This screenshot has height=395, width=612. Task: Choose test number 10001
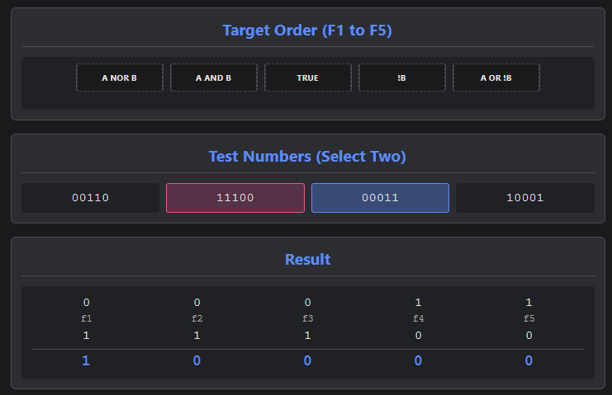(525, 198)
